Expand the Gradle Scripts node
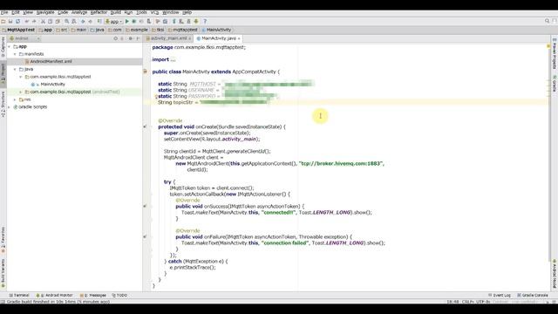Viewport: 558px width, 314px height. coord(10,106)
